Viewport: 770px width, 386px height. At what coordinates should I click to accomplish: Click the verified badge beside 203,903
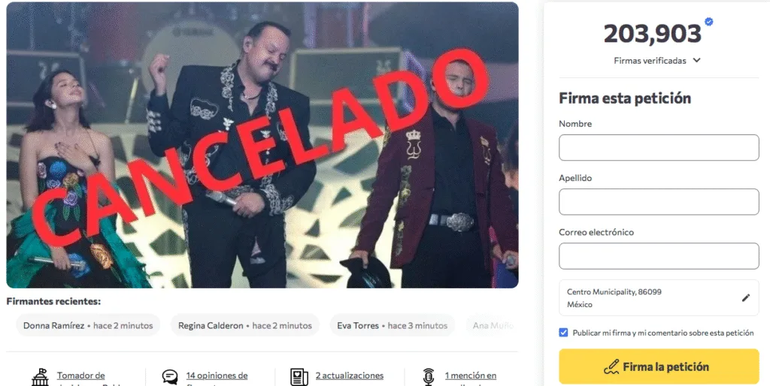click(708, 22)
